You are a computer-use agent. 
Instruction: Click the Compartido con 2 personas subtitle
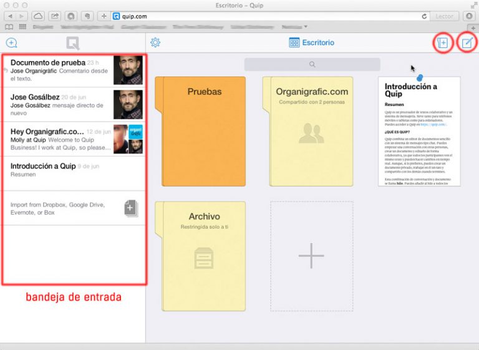coord(312,102)
